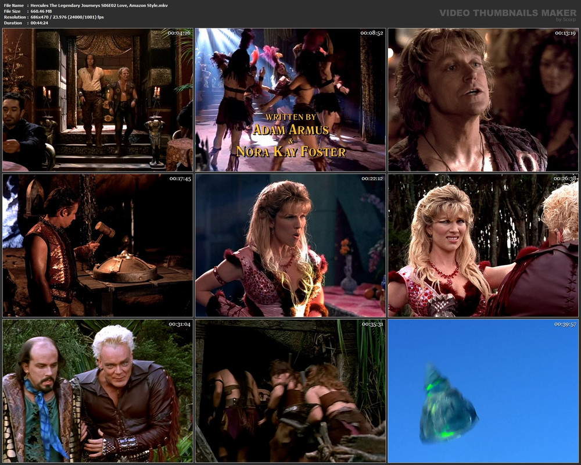Click the 'Duration' label

(x=13, y=23)
